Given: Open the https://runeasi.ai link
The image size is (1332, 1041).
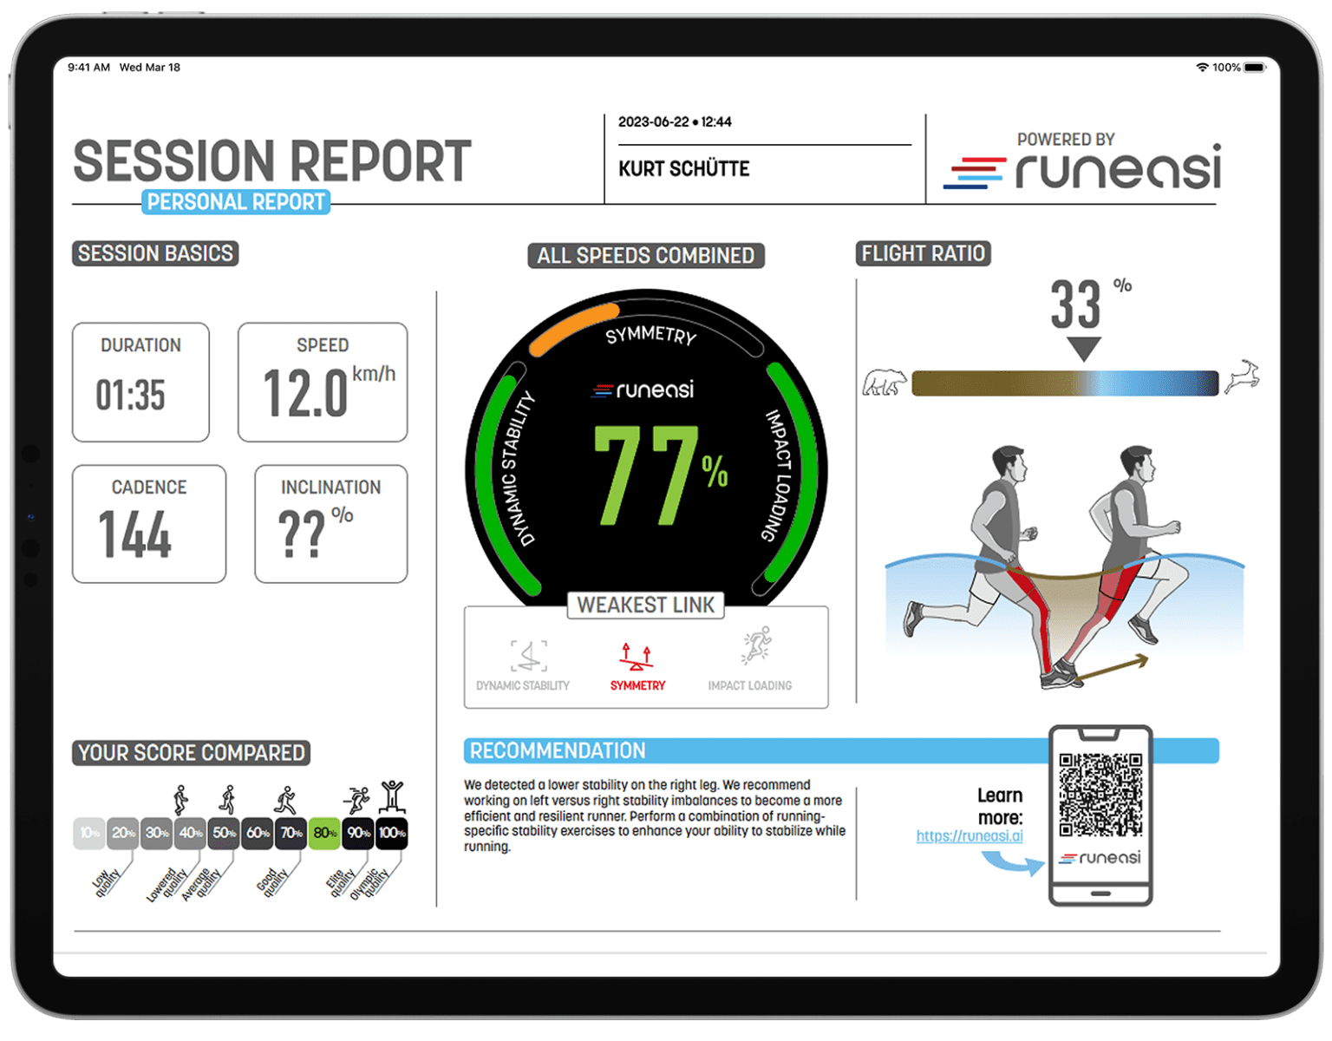Looking at the screenshot, I should coord(970,836).
